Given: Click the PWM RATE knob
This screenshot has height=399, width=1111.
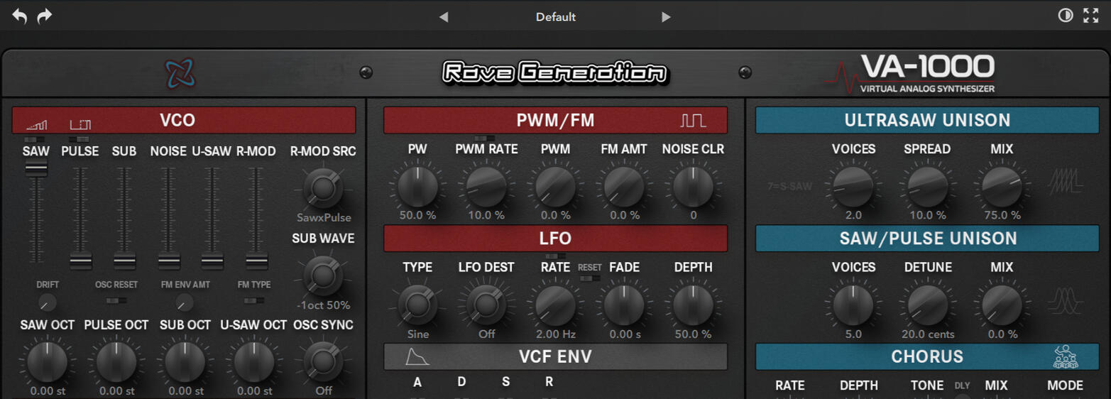Looking at the screenshot, I should point(486,187).
